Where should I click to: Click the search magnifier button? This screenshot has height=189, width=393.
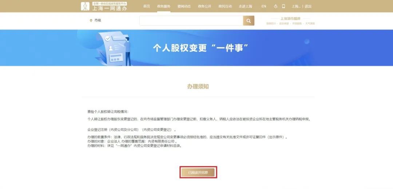(249, 21)
